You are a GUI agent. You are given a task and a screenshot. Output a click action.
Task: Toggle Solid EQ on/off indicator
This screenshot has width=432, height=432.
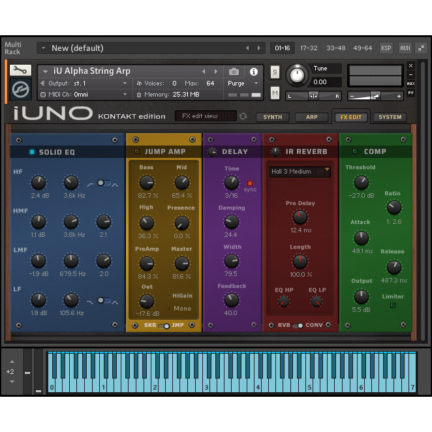tap(32, 152)
